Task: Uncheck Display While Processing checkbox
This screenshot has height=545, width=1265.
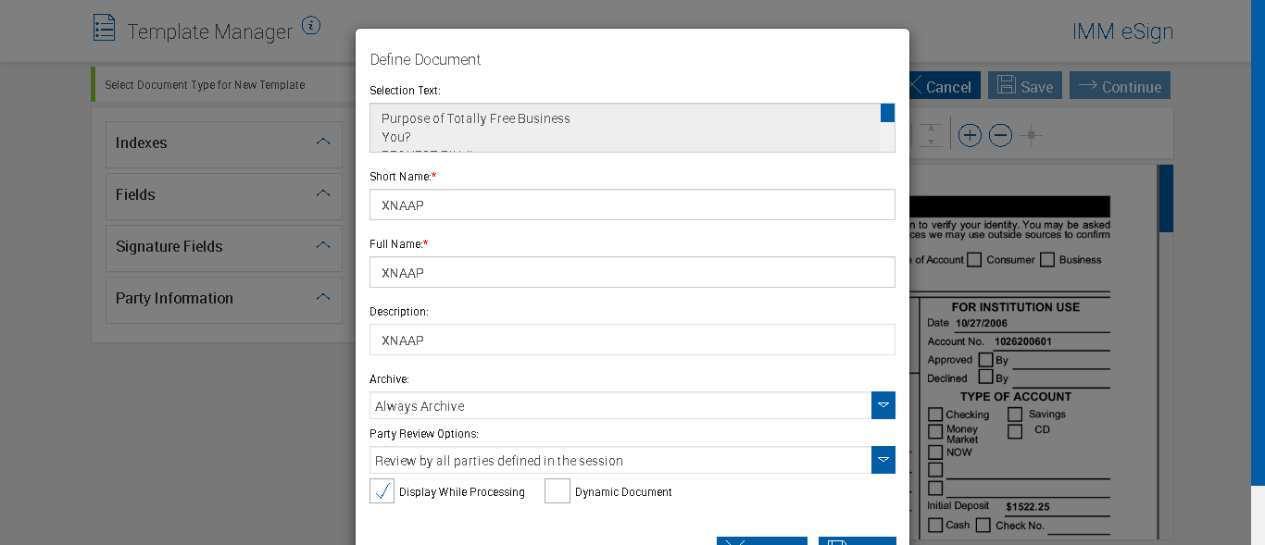Action: (382, 491)
